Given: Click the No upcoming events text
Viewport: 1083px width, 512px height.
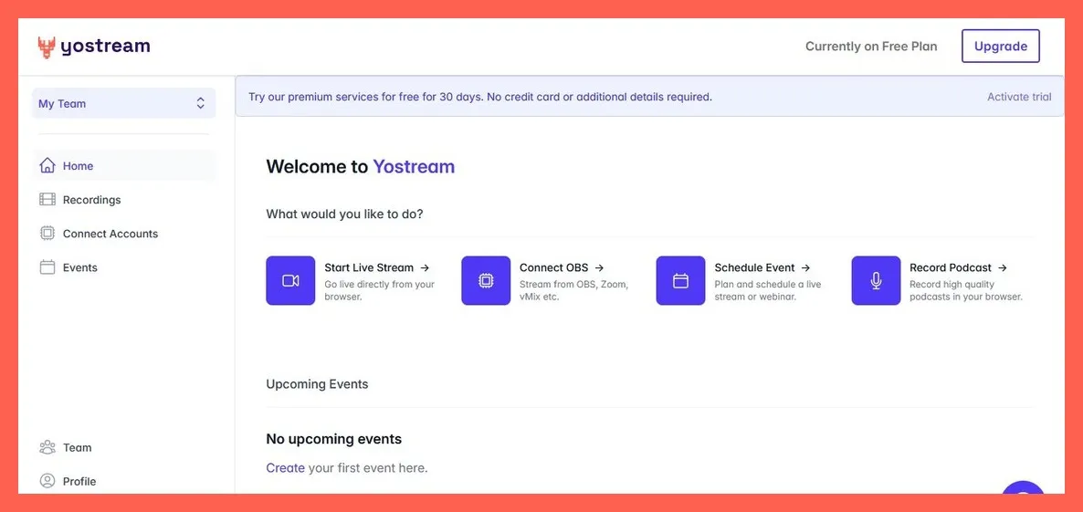Looking at the screenshot, I should coord(333,439).
